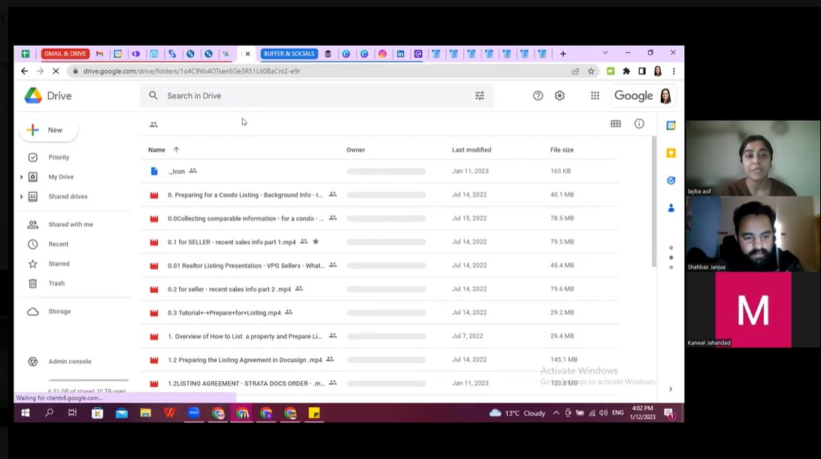Screen dimensions: 821x459
Task: Open Storage in Drive sidebar
Action: (x=59, y=312)
